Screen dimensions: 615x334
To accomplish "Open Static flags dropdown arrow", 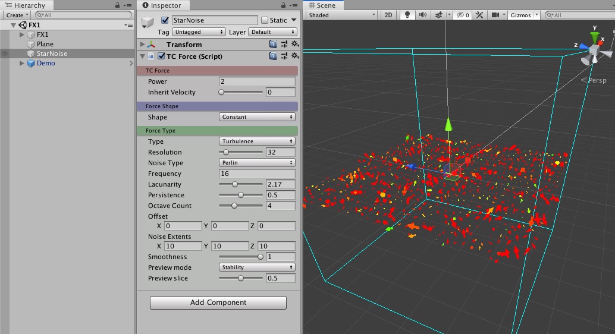I will click(x=293, y=20).
